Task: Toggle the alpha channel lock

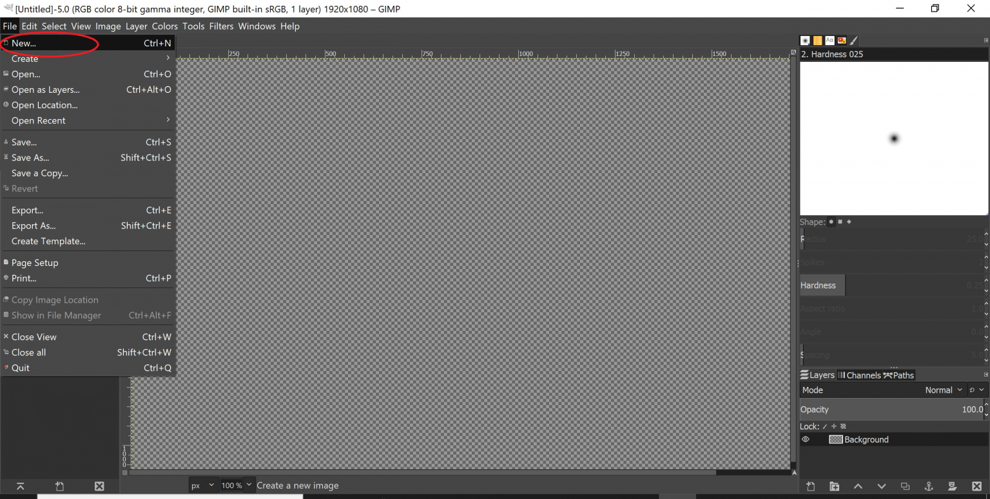Action: coord(843,426)
